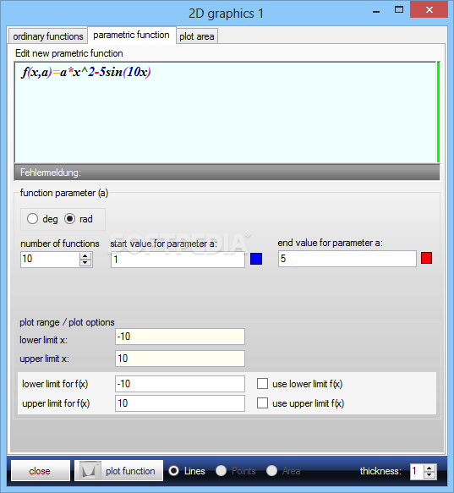The image size is (454, 493).
Task: Enable use lower limit f(x) checkbox
Action: point(263,384)
